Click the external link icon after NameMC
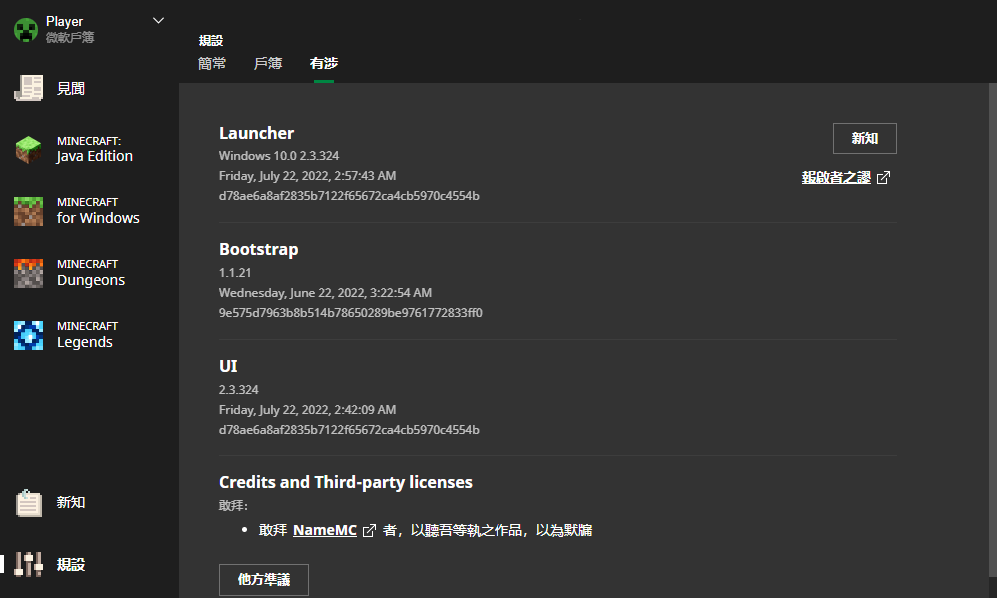 [369, 530]
